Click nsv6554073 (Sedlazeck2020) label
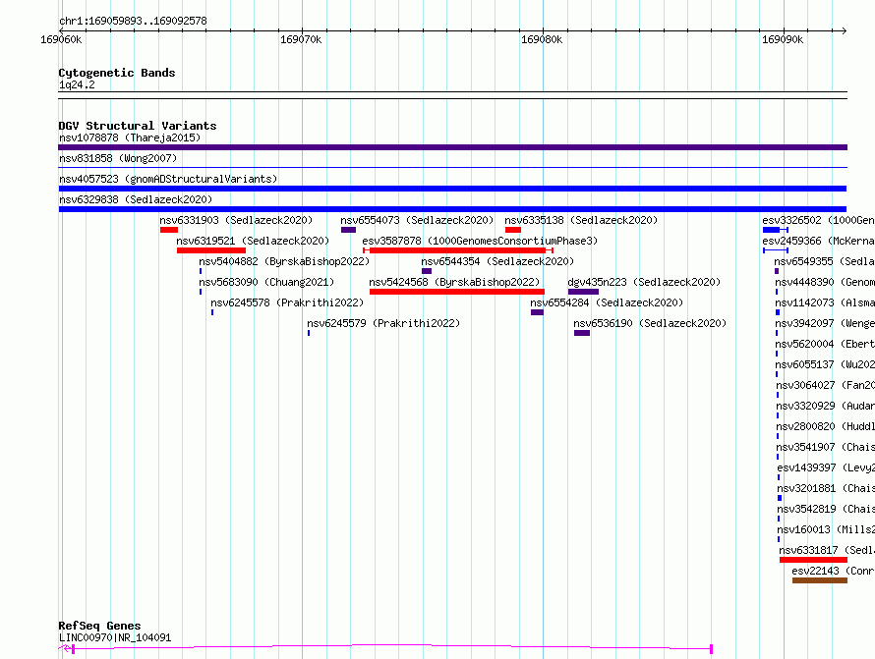 click(x=417, y=220)
